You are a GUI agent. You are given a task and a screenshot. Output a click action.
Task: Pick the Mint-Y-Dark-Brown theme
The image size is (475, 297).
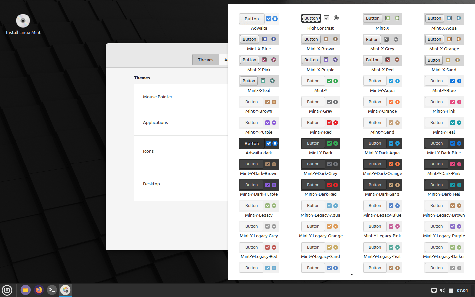[259, 167]
